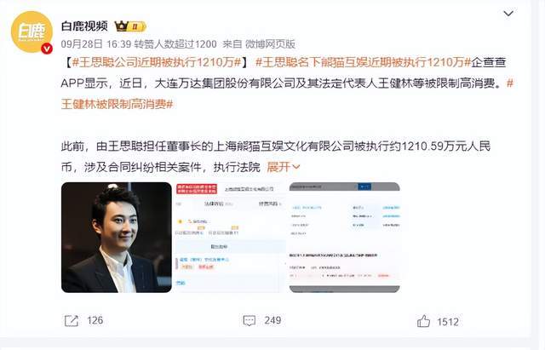Click the repost count 126
Viewport: 545px width, 350px height.
click(x=95, y=320)
